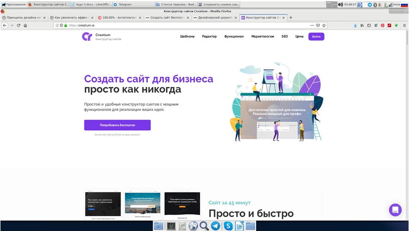Open the Firefox hamburger menu
This screenshot has width=409, height=231.
[404, 25]
